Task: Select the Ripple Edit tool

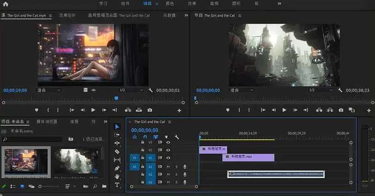Action: [x=117, y=143]
